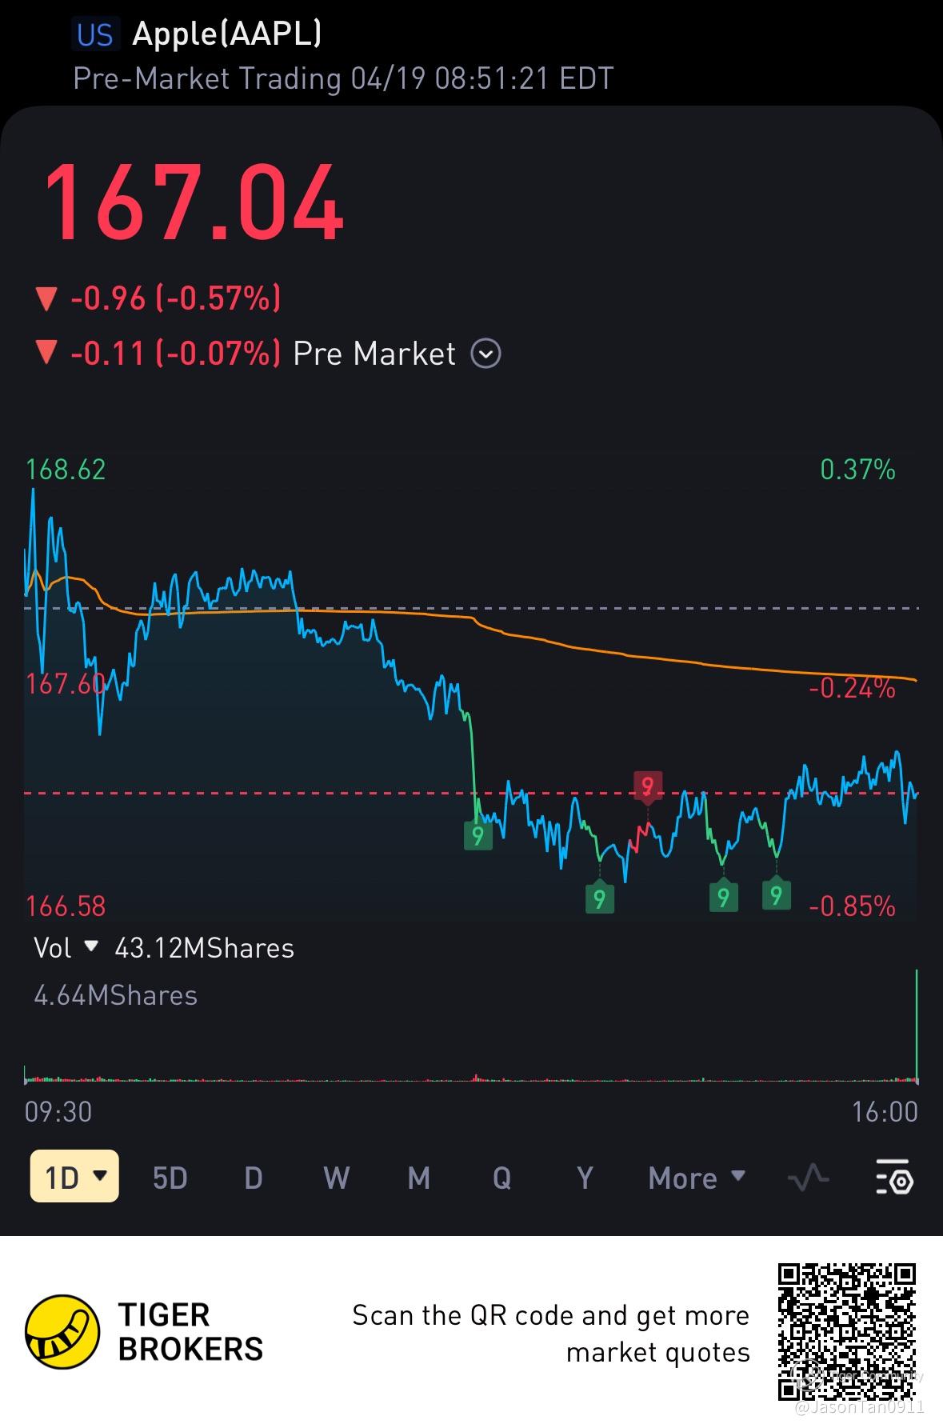This screenshot has height=1428, width=943.
Task: Open the 1D timeframe dropdown
Action: click(74, 1176)
